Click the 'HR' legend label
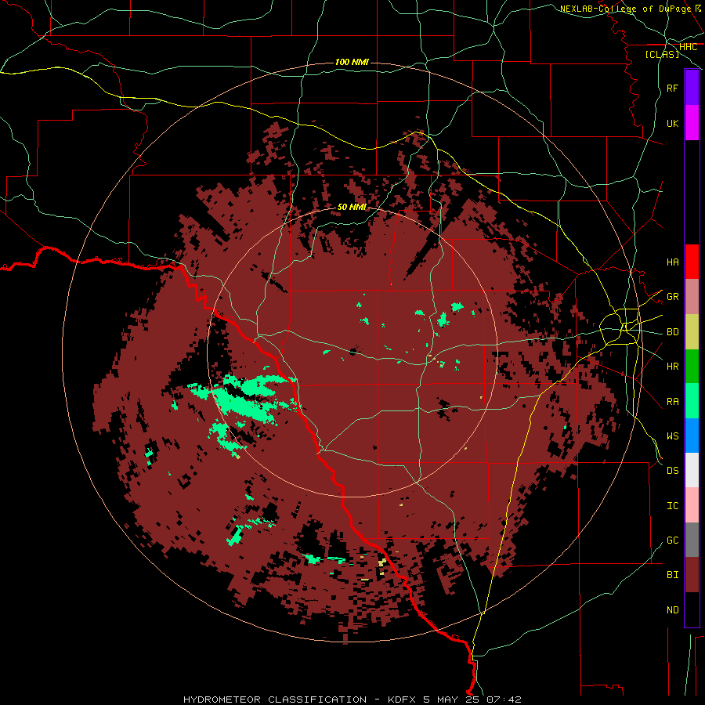Viewport: 705px width, 705px height. pyautogui.click(x=672, y=367)
